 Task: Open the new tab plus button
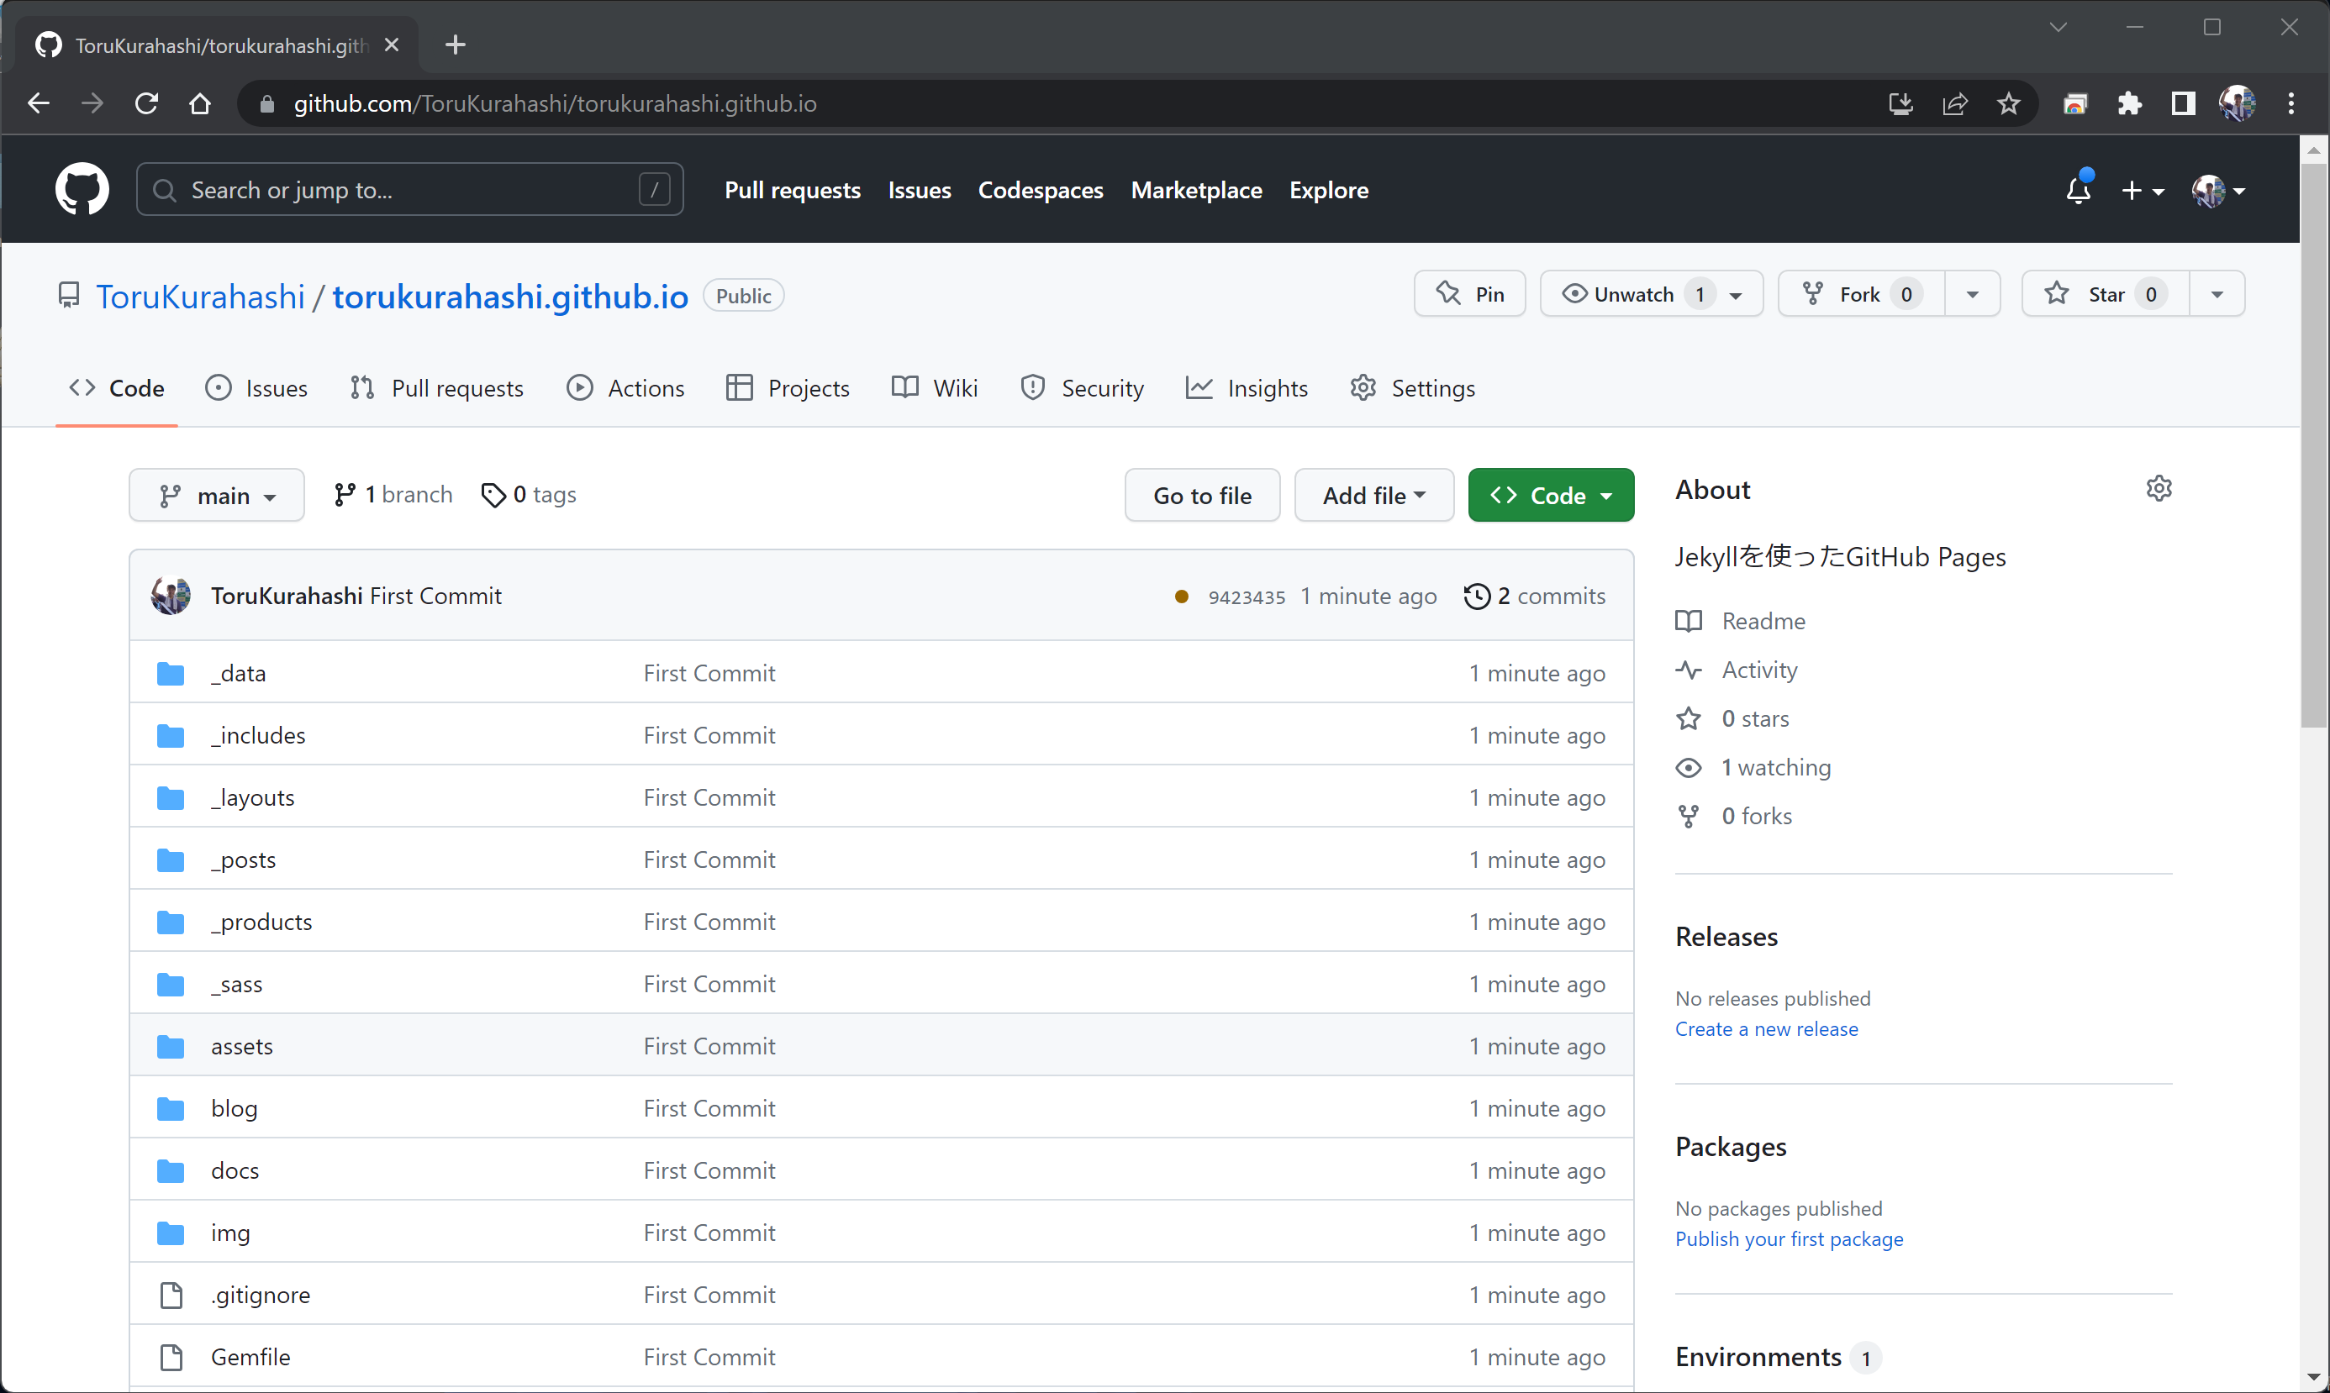pos(456,45)
